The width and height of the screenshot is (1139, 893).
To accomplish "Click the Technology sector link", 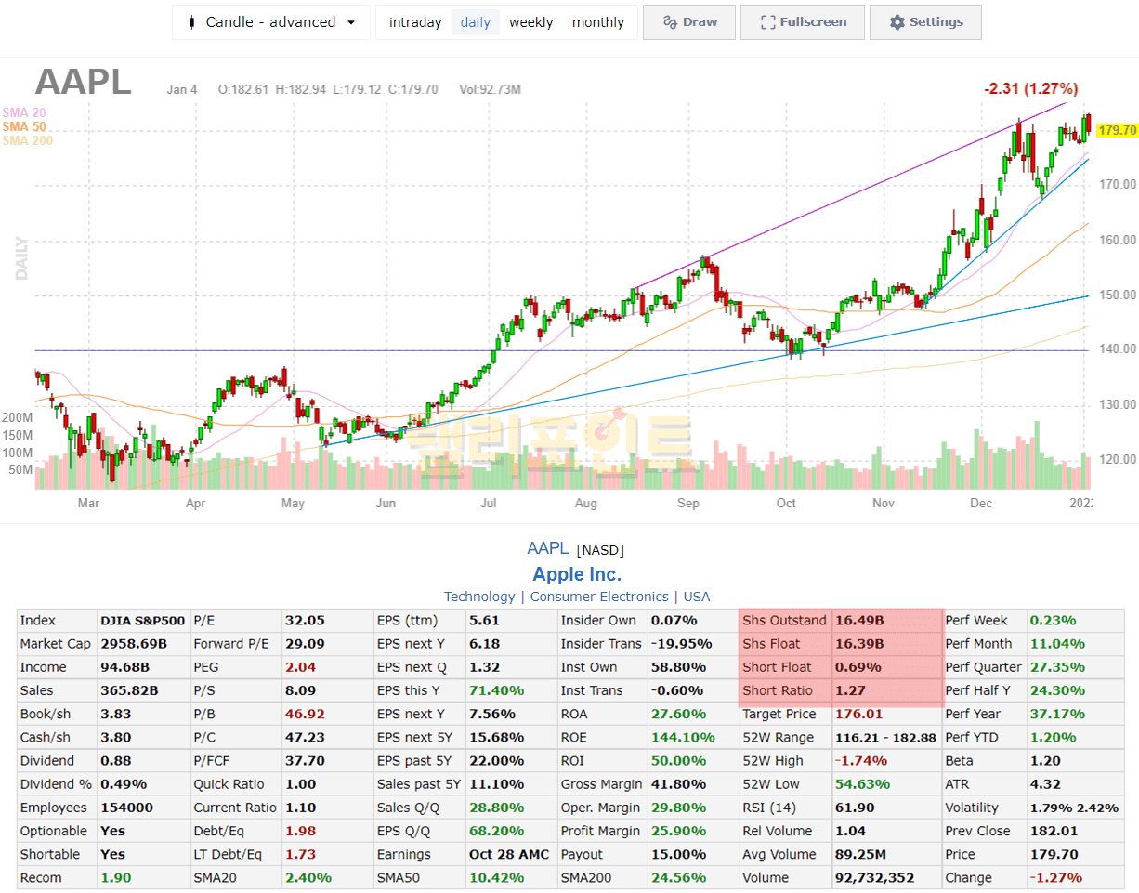I will (478, 597).
